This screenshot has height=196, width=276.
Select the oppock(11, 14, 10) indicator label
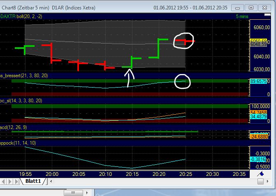(x=18, y=143)
